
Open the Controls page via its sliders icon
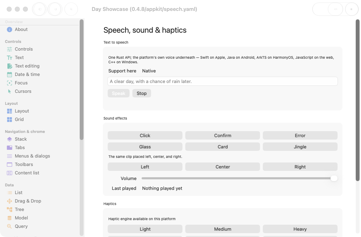pyautogui.click(x=10, y=49)
